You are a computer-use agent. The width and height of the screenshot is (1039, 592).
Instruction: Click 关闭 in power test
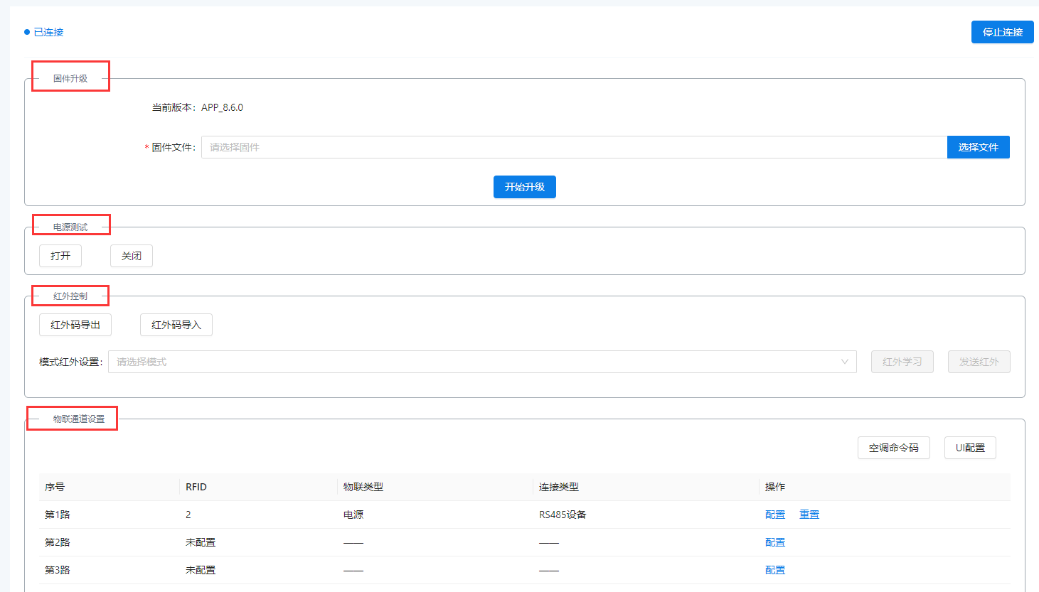[132, 256]
